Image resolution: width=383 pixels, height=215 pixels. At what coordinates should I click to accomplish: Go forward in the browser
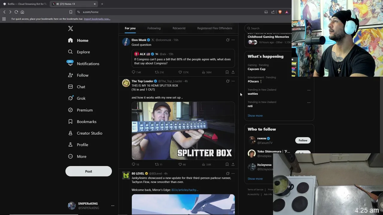coord(10,12)
